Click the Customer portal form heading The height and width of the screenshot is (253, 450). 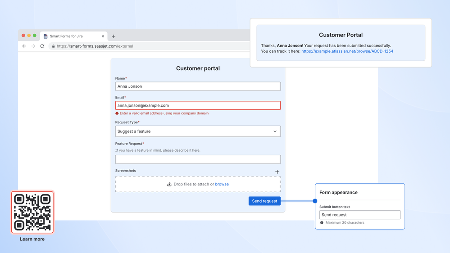pos(198,68)
